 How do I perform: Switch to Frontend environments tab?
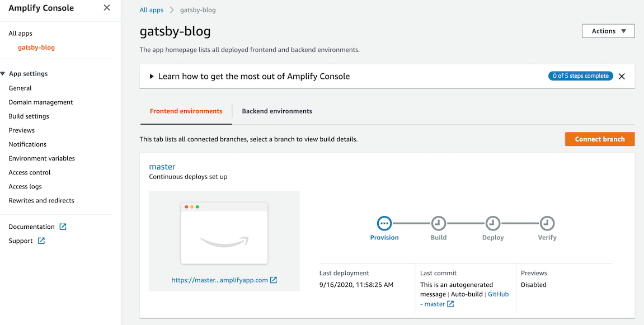click(186, 111)
